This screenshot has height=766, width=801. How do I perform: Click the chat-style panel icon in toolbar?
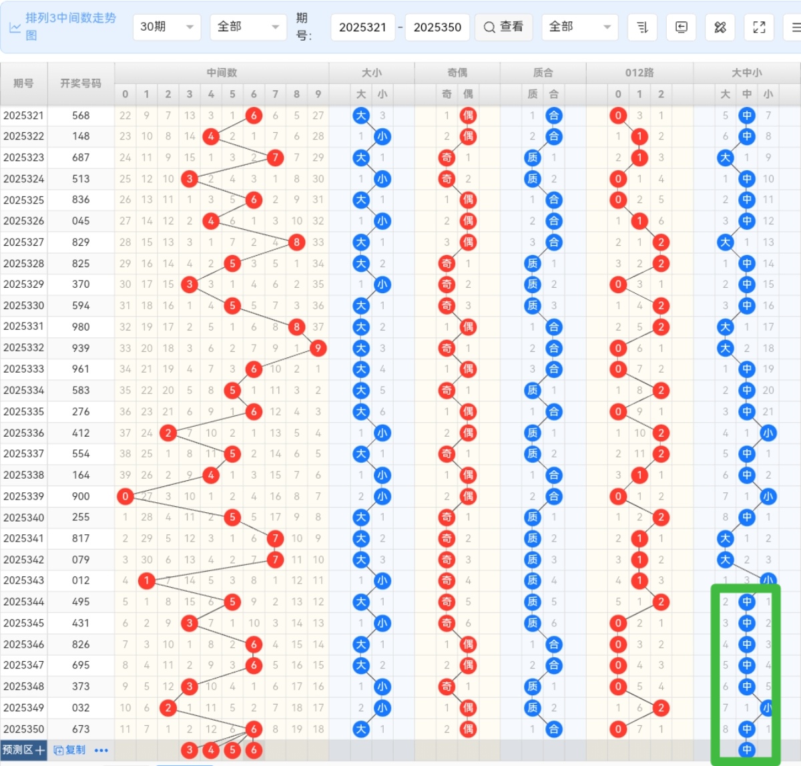[x=681, y=27]
